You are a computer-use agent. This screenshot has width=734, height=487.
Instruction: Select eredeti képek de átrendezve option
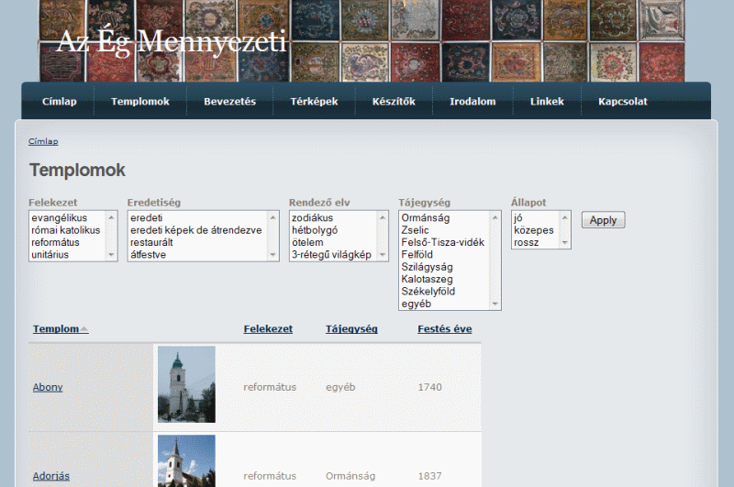click(197, 230)
